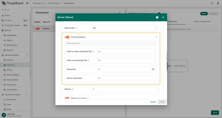Open the help icon in Server (Slave) dialog
Image resolution: width=222 pixels, height=118 pixels.
coord(157,17)
